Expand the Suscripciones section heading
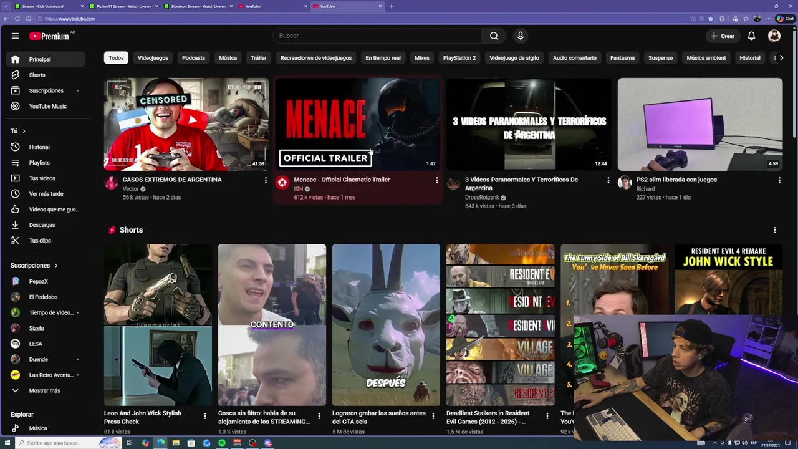The width and height of the screenshot is (798, 449). (34, 266)
